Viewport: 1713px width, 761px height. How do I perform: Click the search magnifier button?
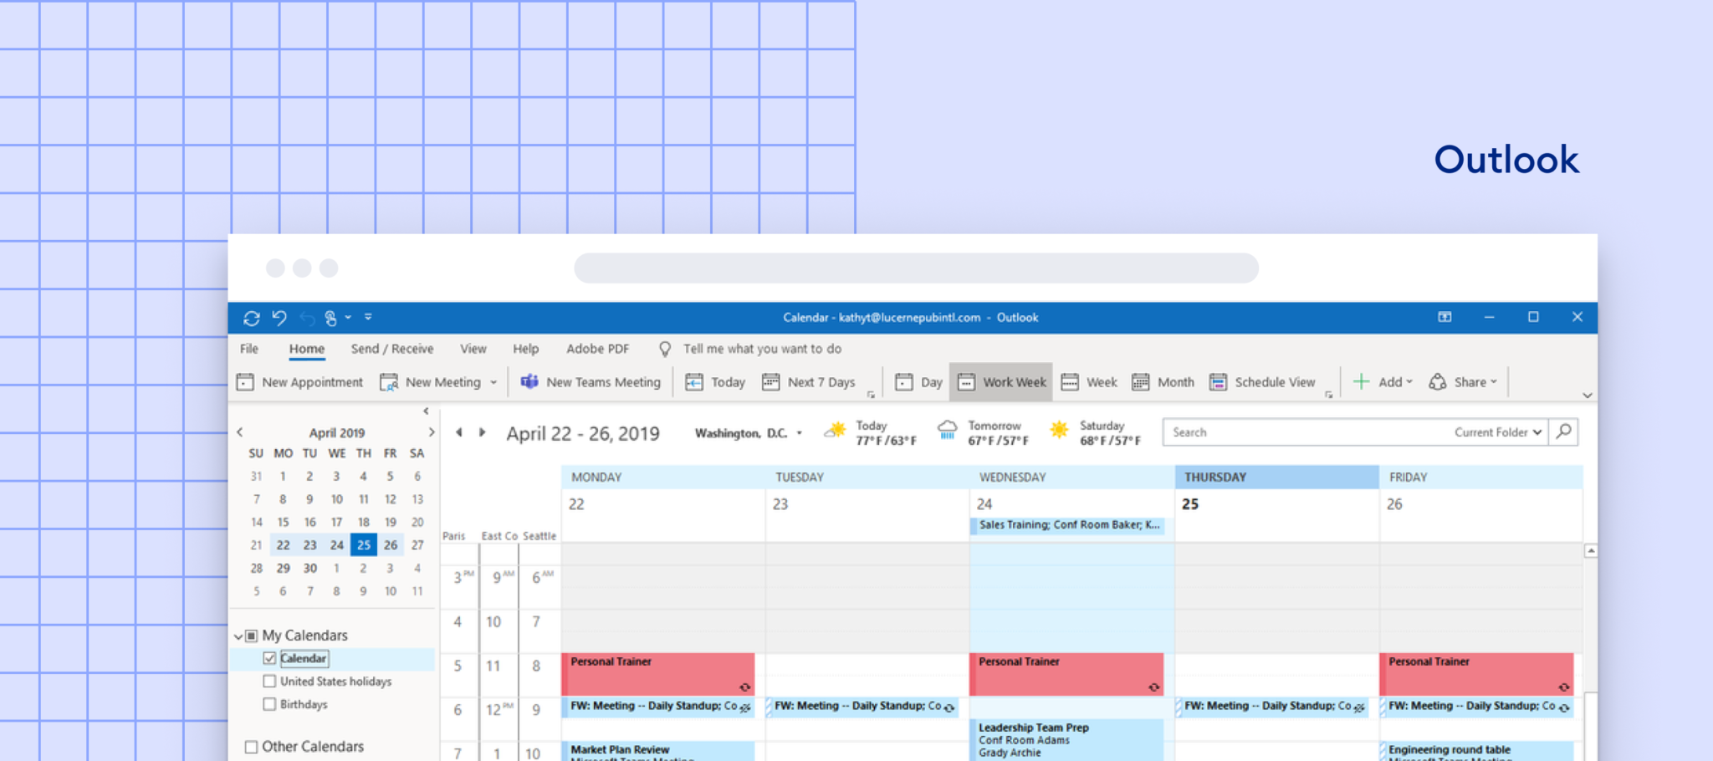(x=1563, y=432)
